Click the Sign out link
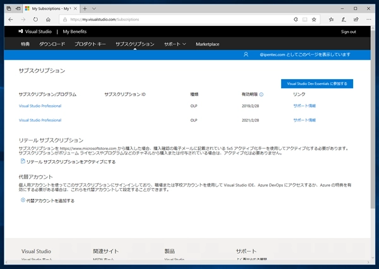The height and width of the screenshot is (269, 379). (348, 32)
